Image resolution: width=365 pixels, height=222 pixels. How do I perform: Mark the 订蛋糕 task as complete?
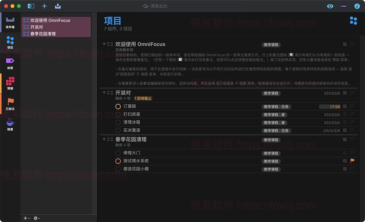(x=118, y=106)
